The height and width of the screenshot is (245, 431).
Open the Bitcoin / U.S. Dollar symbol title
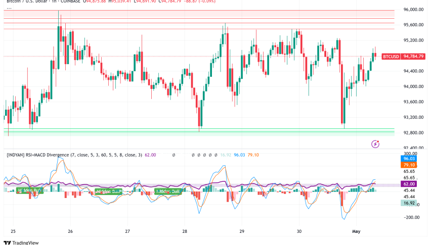pyautogui.click(x=25, y=2)
